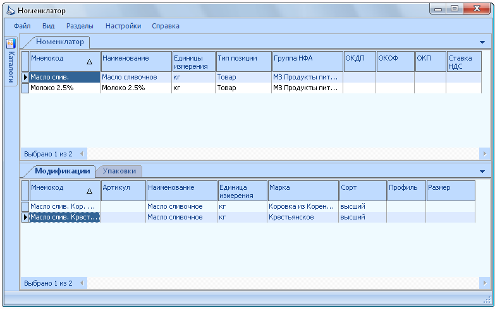Open the Разделы menu

(x=80, y=26)
